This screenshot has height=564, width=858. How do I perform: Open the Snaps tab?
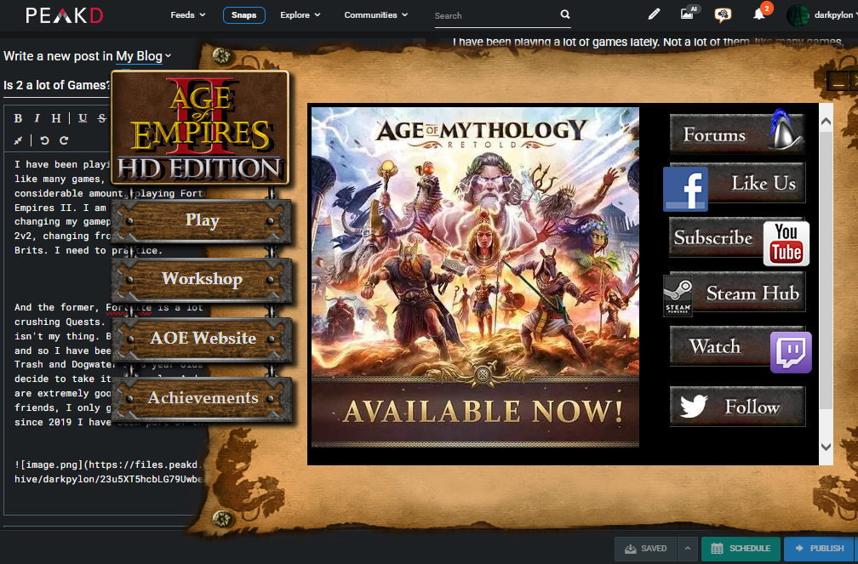click(x=244, y=15)
